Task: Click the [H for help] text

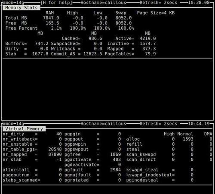Action: pos(56,3)
